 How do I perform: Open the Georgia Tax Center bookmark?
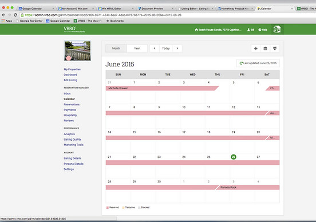point(29,21)
